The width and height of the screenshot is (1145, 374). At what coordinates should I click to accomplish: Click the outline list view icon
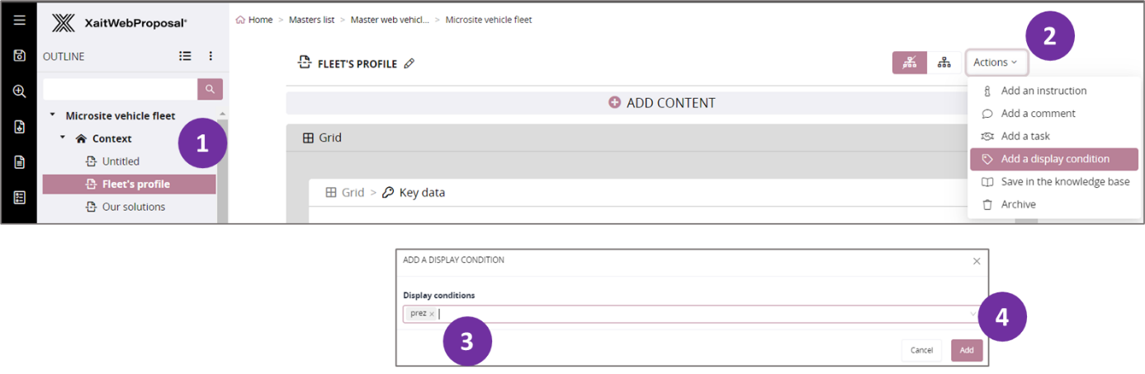coord(186,56)
